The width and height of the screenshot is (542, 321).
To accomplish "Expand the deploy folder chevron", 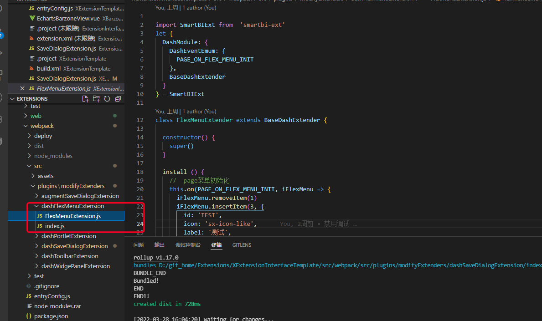I will click(x=29, y=136).
